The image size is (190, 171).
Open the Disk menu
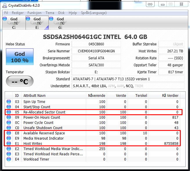click(61, 13)
